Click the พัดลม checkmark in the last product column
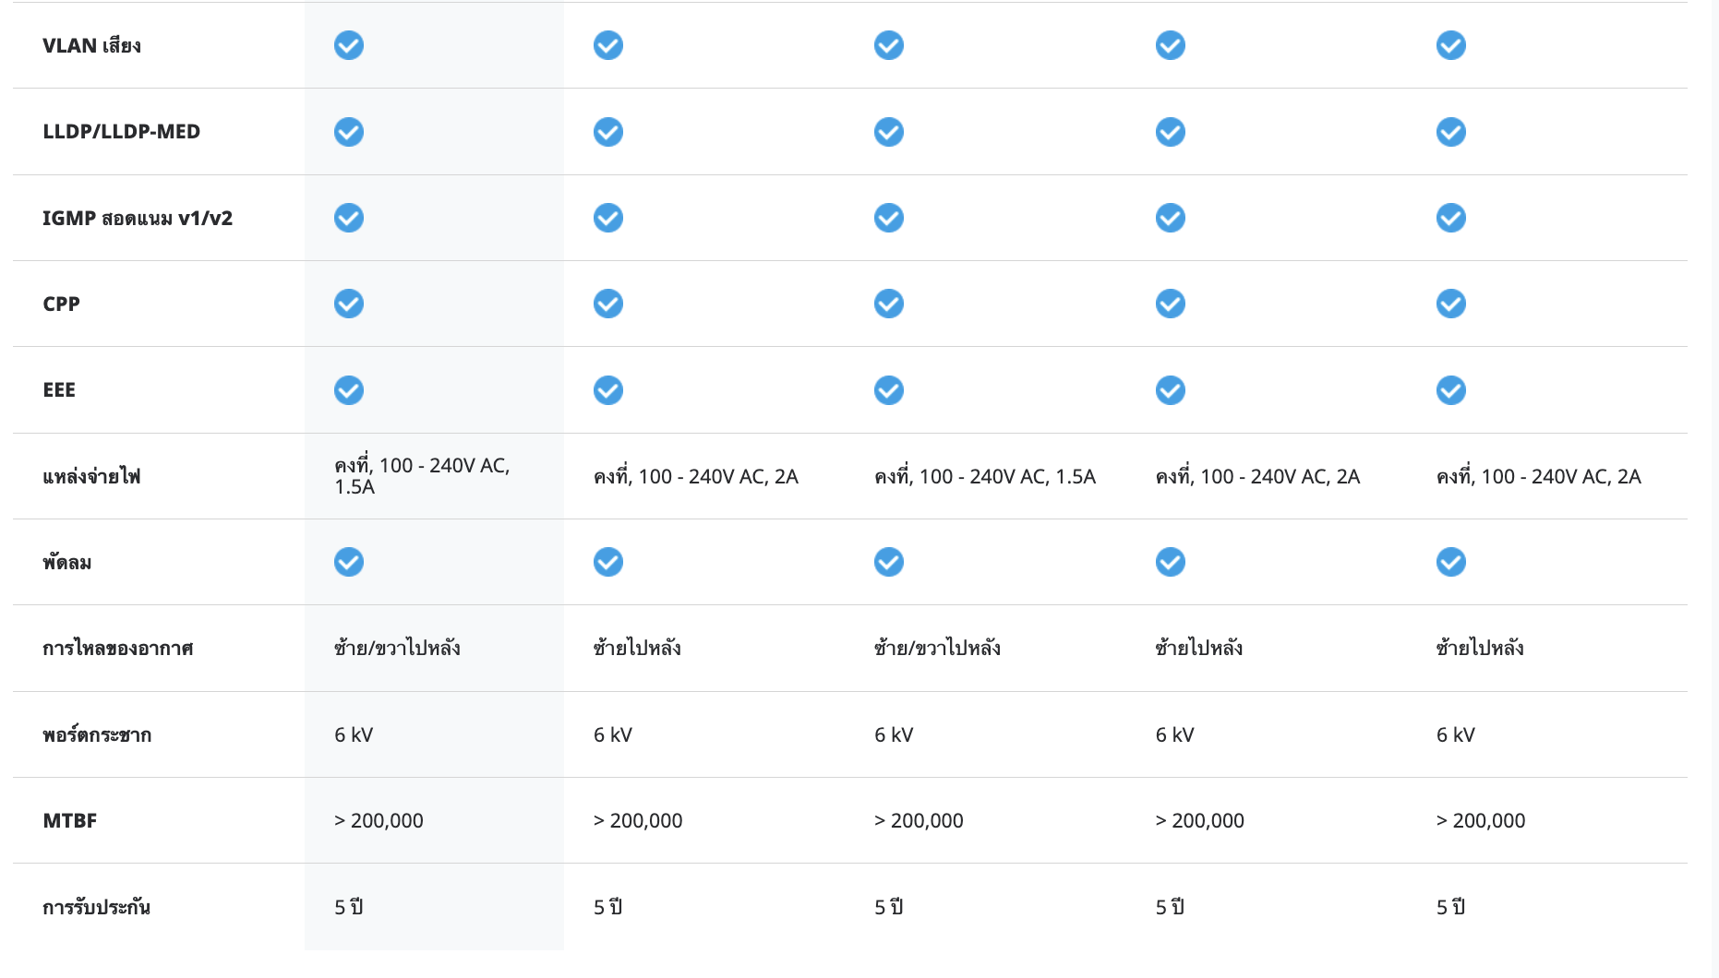1719x978 pixels. [x=1450, y=562]
